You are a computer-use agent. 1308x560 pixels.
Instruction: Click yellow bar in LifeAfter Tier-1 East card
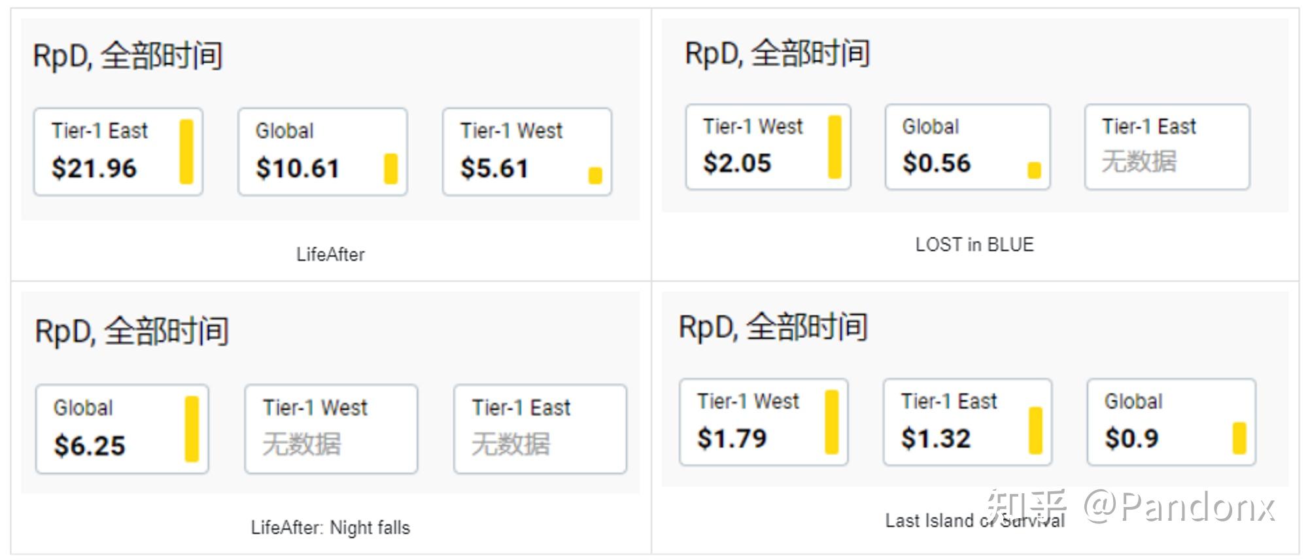pos(186,152)
